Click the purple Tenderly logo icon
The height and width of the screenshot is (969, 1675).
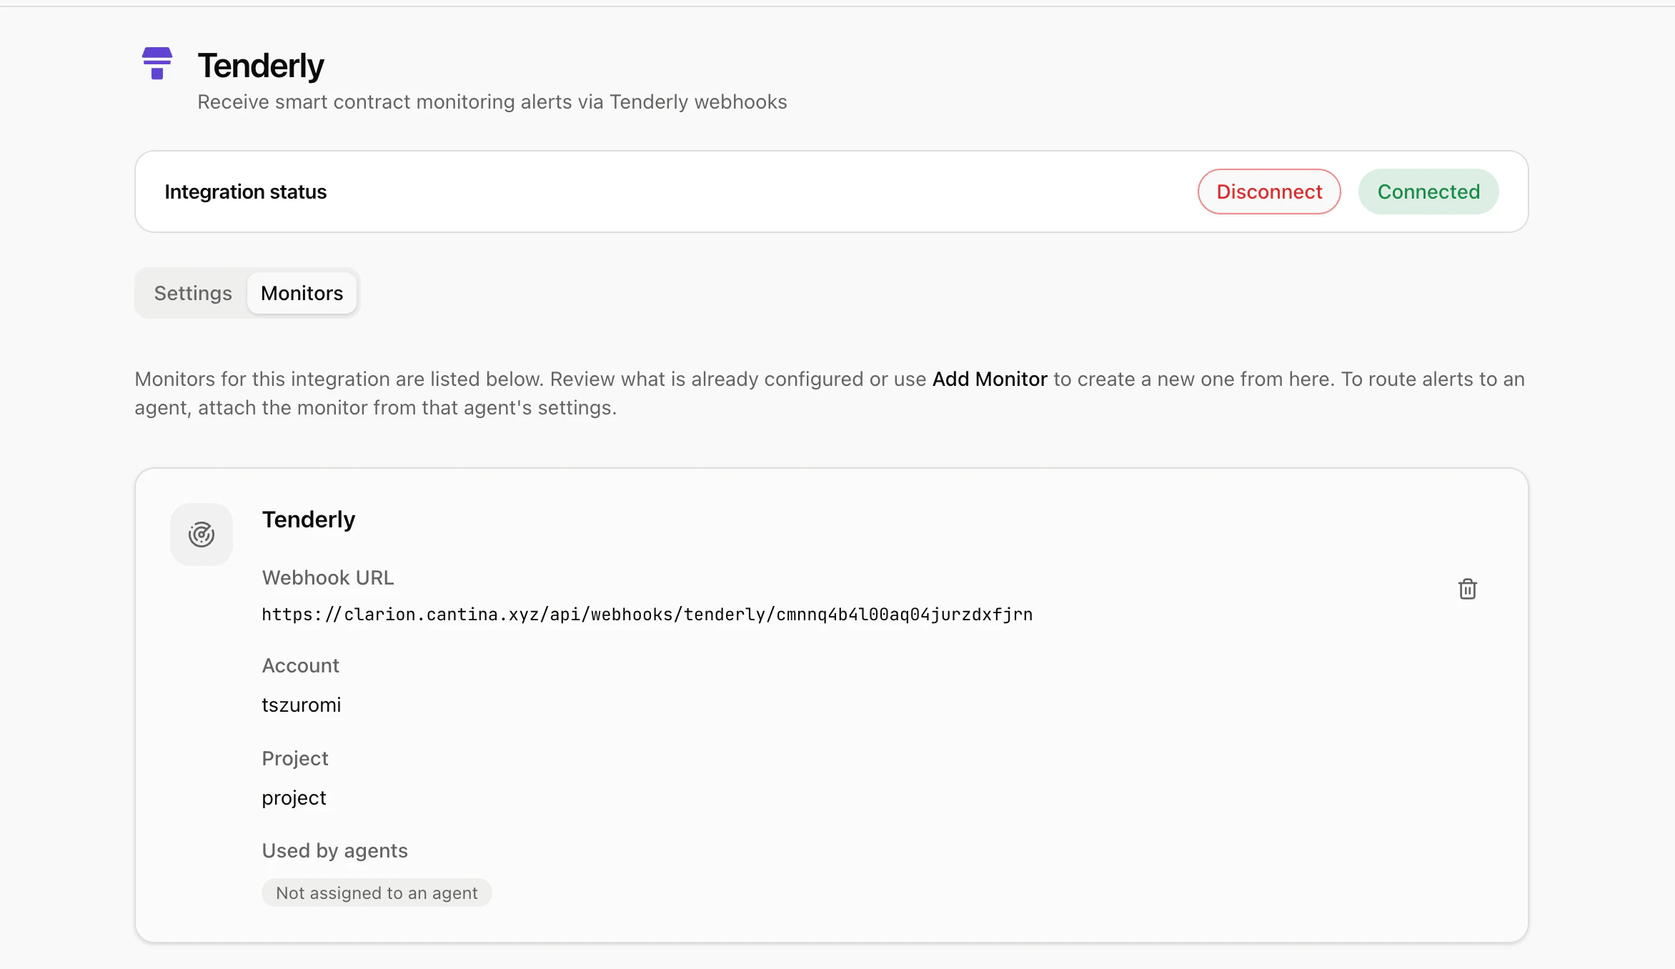157,64
